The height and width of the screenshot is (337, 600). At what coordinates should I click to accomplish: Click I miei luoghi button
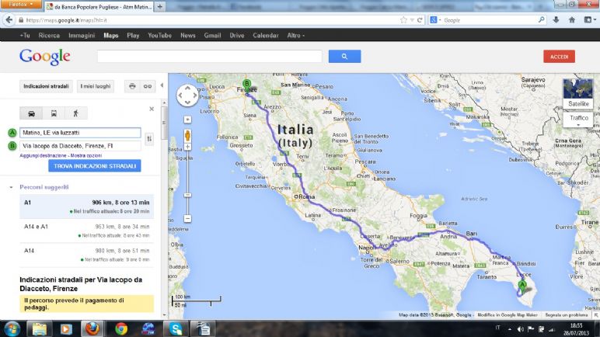click(96, 86)
